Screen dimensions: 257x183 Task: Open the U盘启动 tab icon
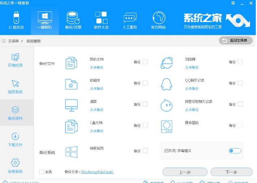(16, 17)
